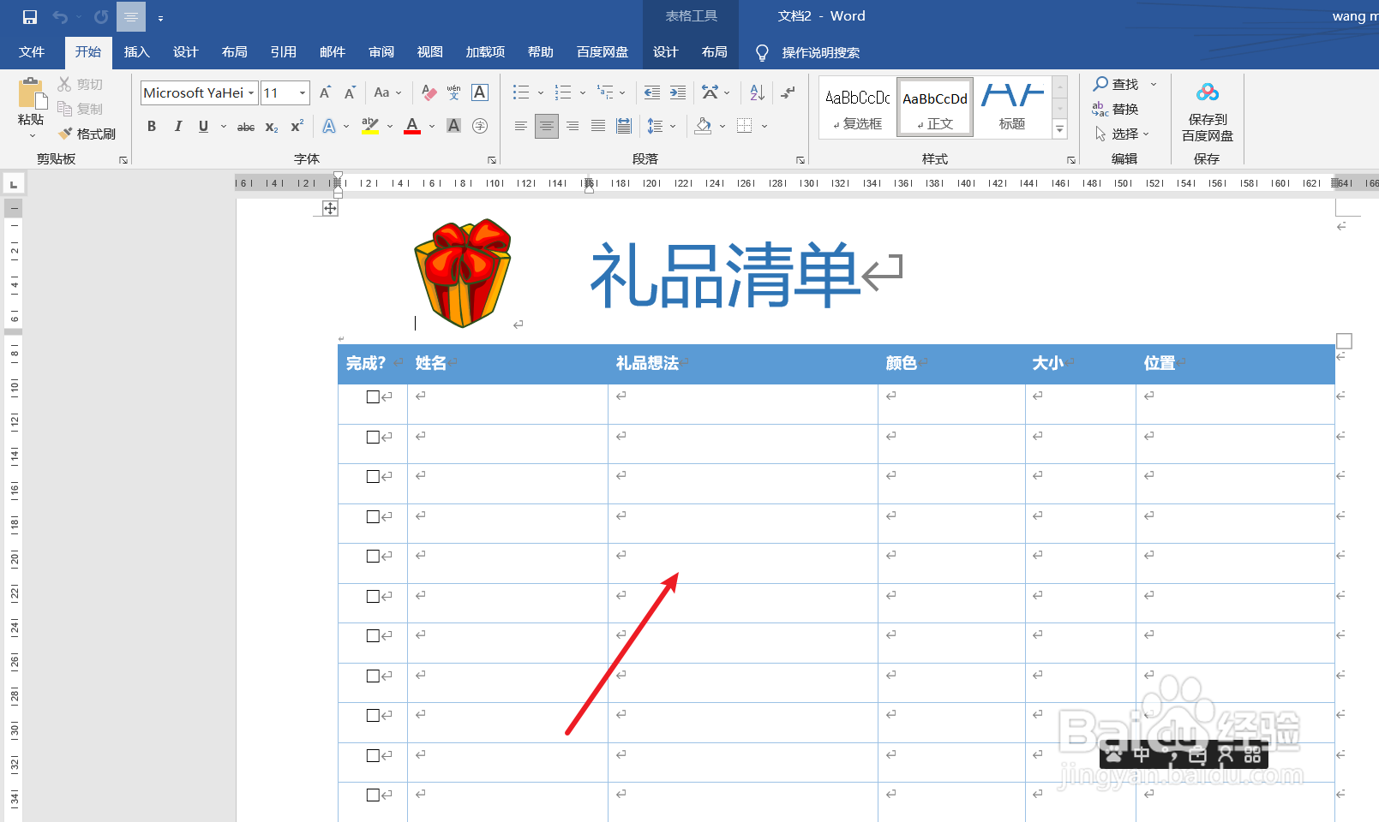Check the ninth row's completion checkbox
Image resolution: width=1379 pixels, height=822 pixels.
[x=373, y=715]
